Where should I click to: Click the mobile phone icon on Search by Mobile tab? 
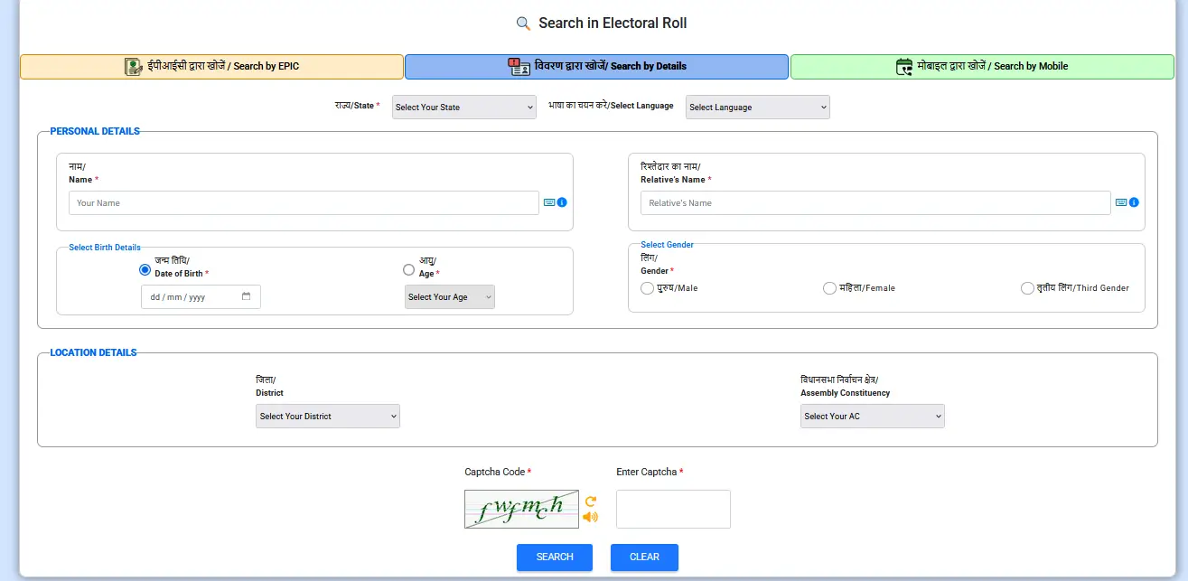(903, 66)
